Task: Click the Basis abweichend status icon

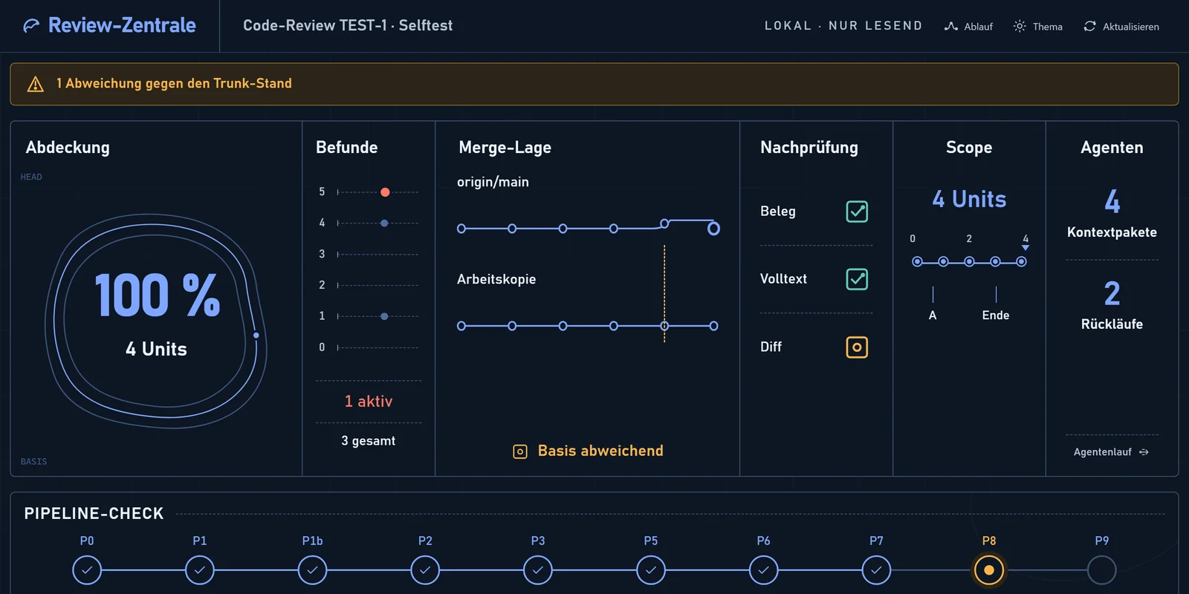Action: pos(520,451)
